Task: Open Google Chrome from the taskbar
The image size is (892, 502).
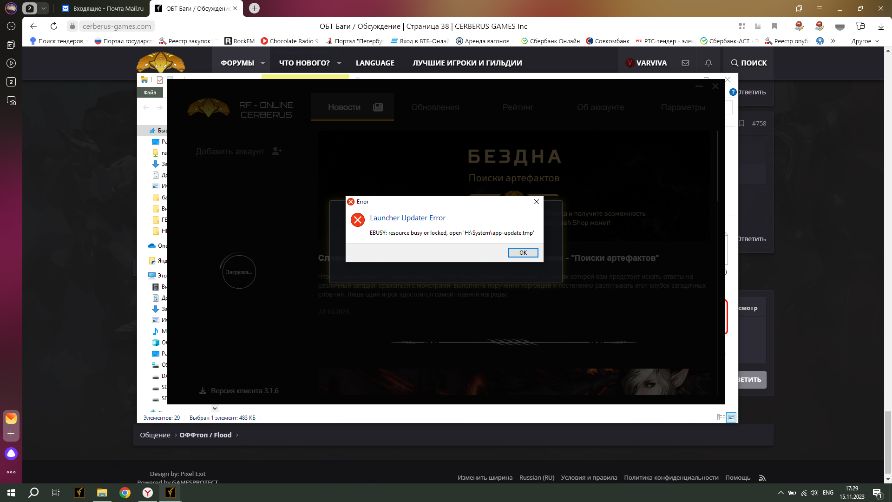Action: coord(125,493)
